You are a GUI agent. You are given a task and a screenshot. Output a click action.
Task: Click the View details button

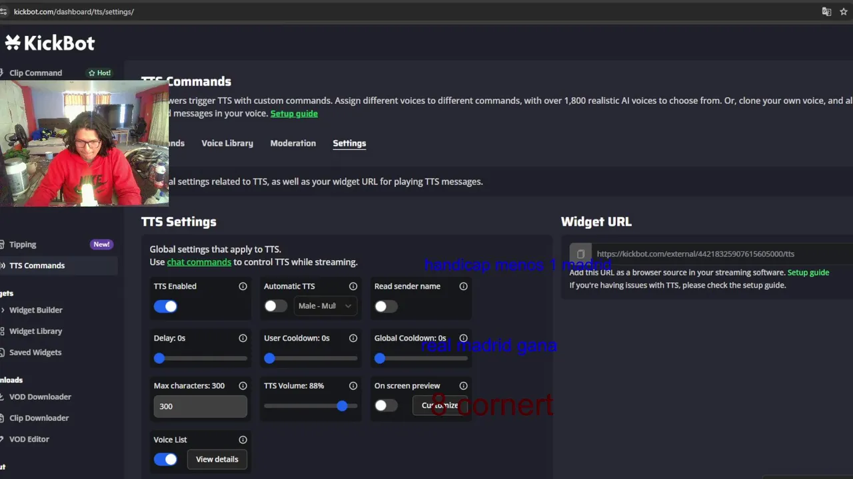pos(217,459)
